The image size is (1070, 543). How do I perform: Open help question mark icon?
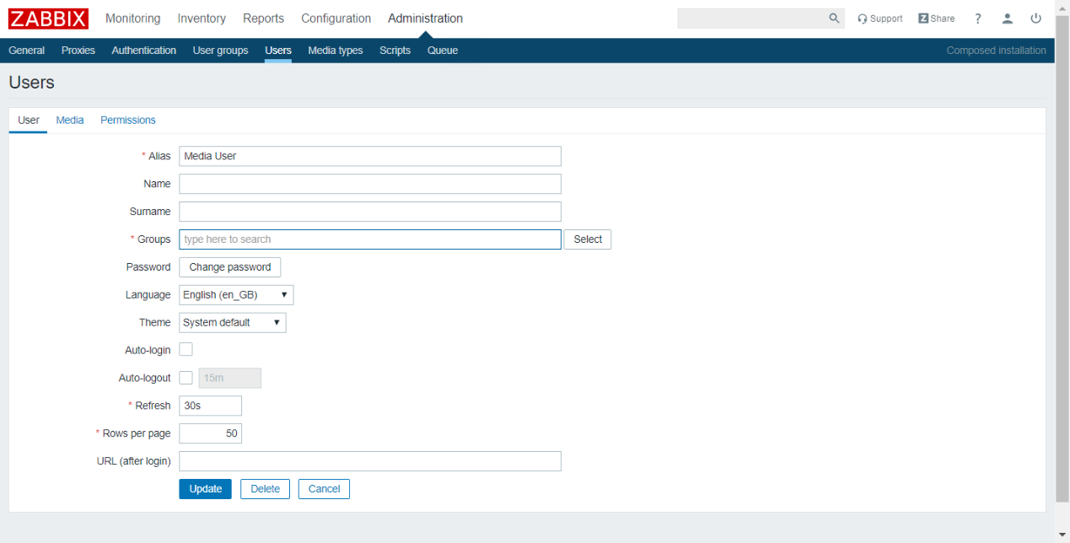click(x=978, y=19)
